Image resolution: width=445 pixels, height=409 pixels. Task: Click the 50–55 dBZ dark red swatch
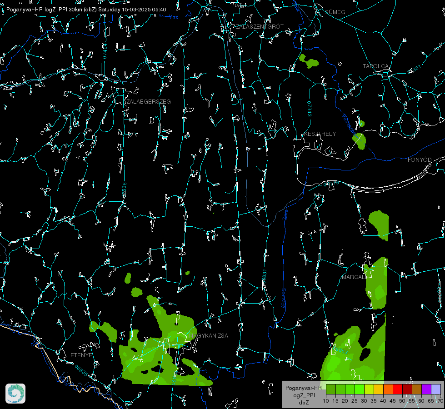(x=407, y=389)
